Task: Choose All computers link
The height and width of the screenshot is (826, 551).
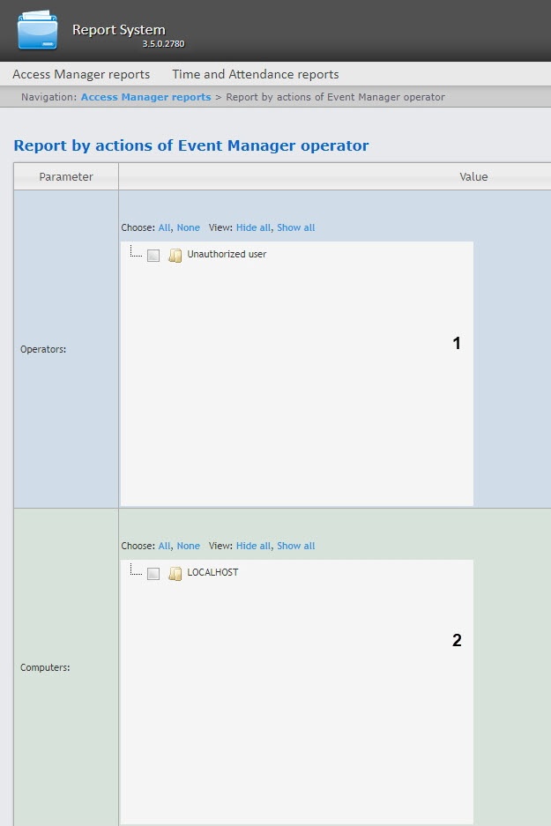Action: (x=165, y=546)
